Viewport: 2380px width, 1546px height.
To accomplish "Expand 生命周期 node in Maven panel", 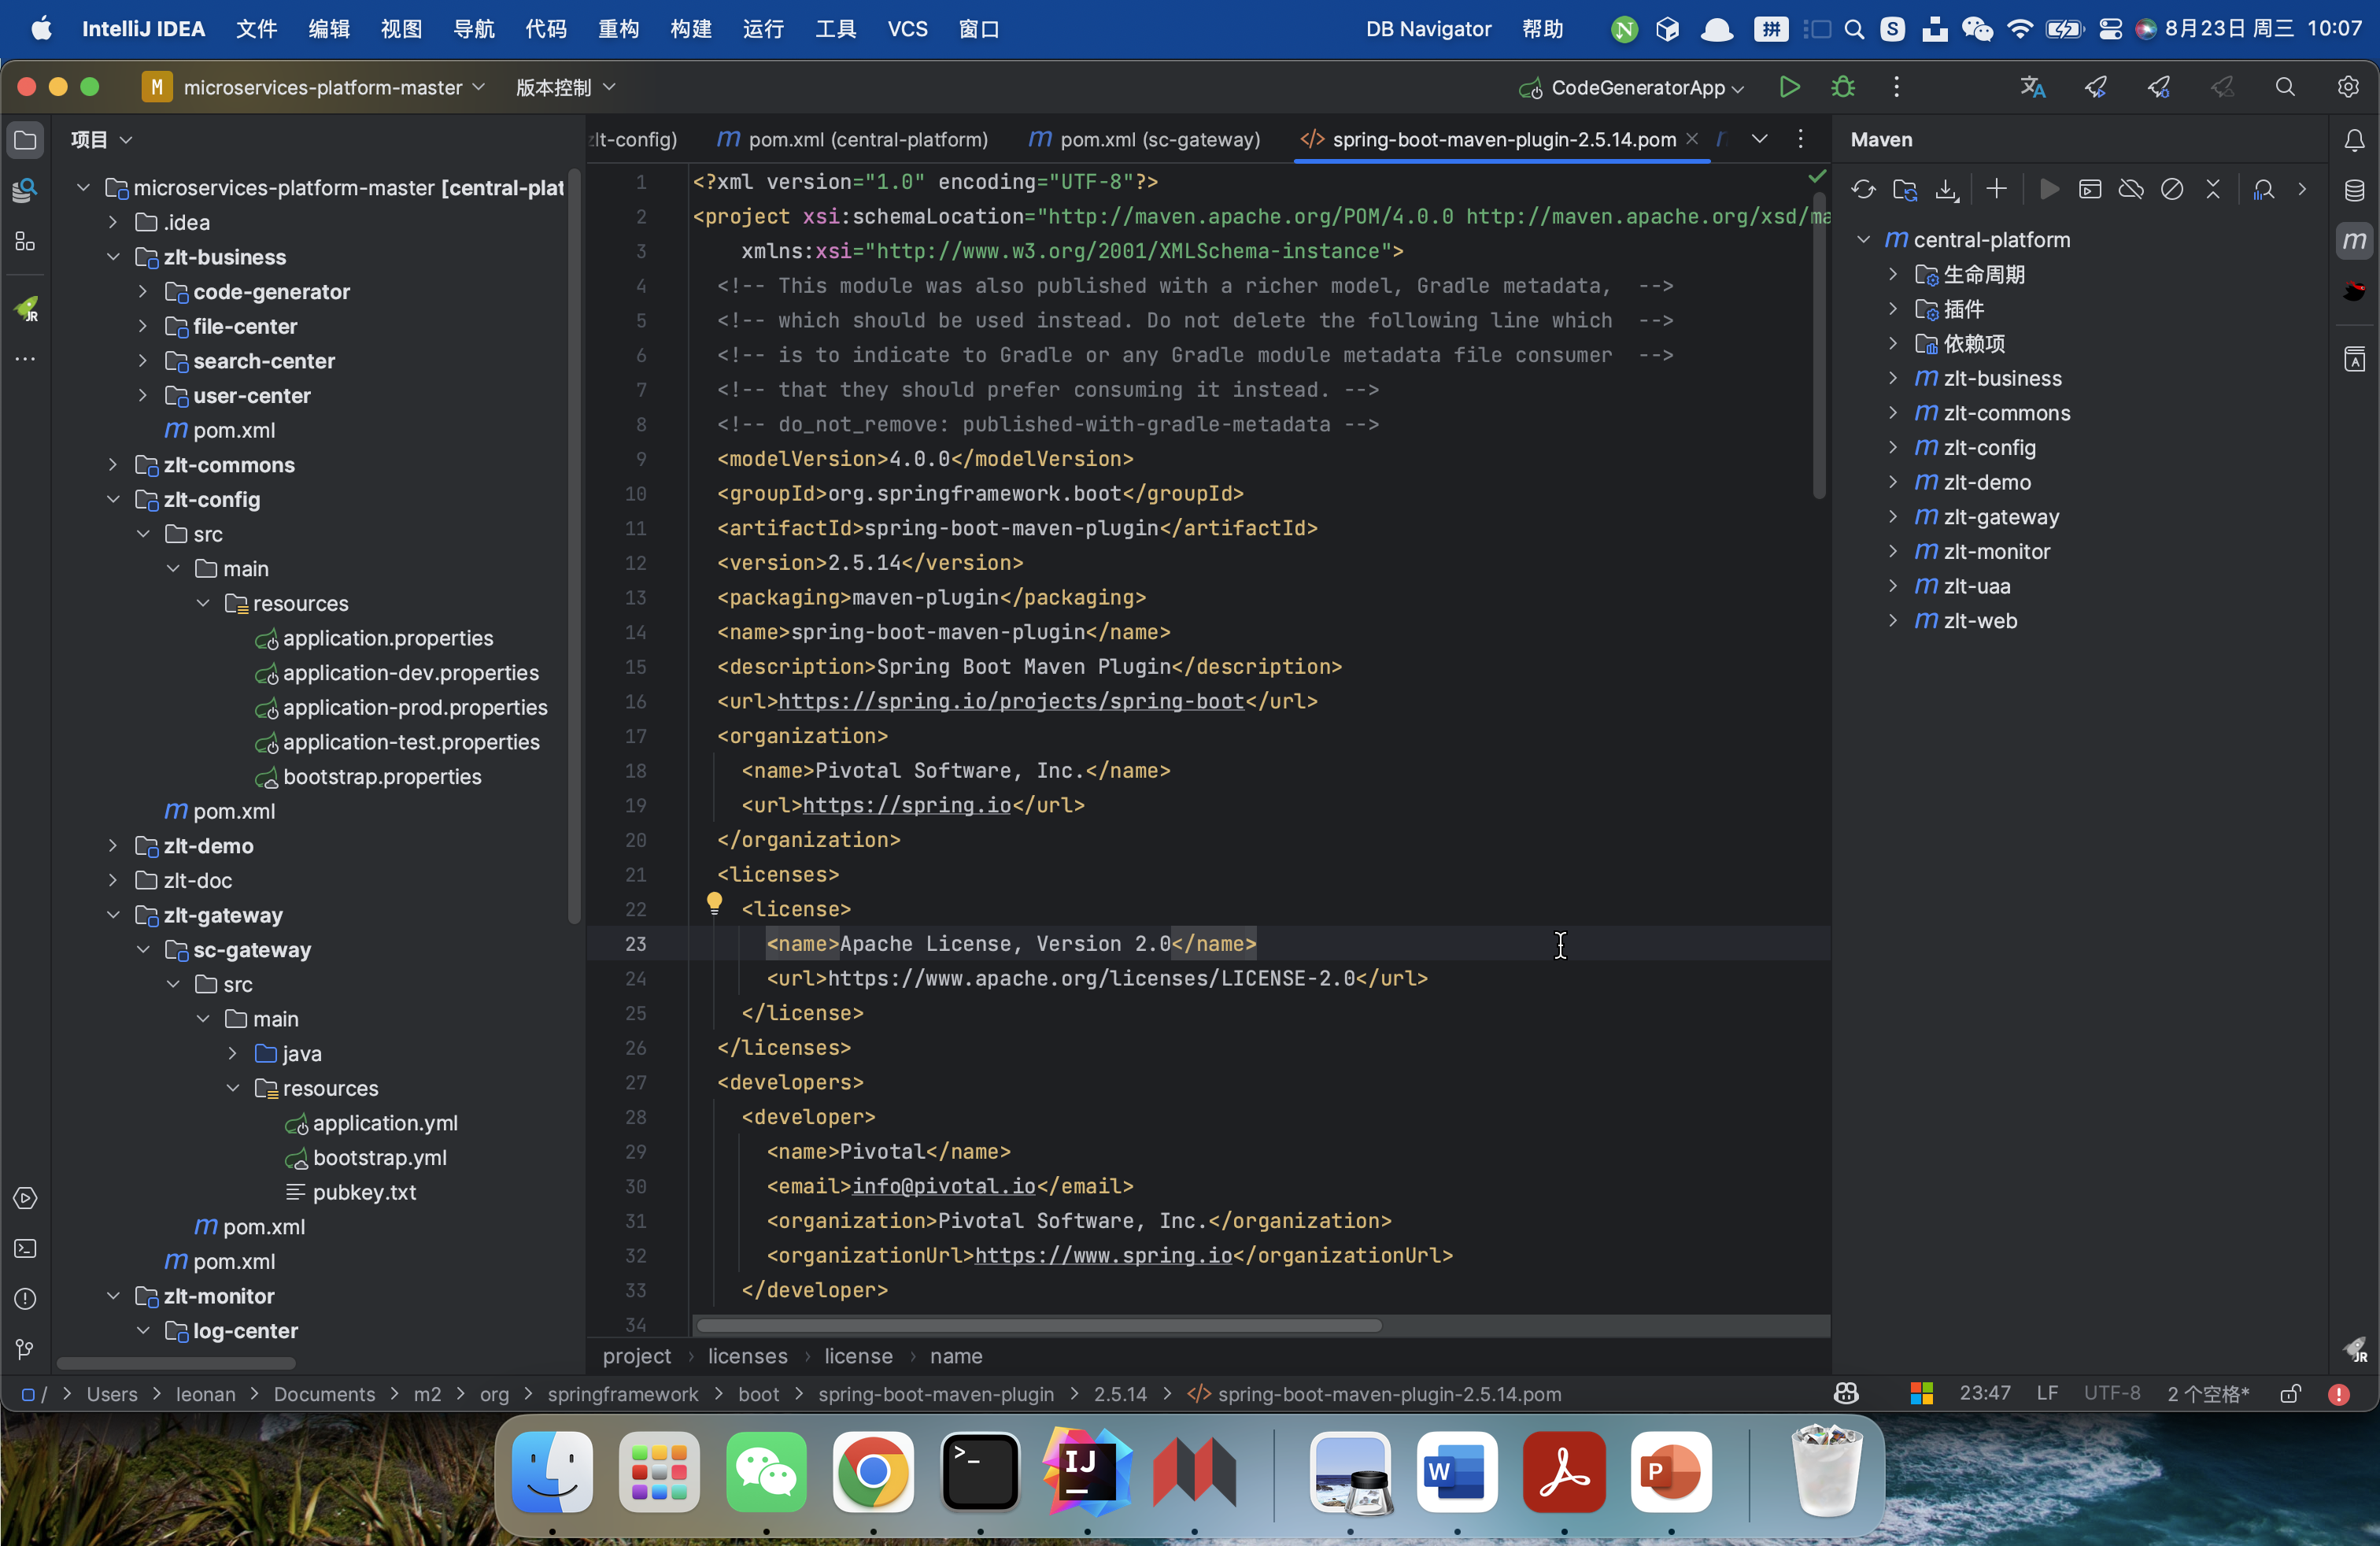I will tap(1893, 274).
